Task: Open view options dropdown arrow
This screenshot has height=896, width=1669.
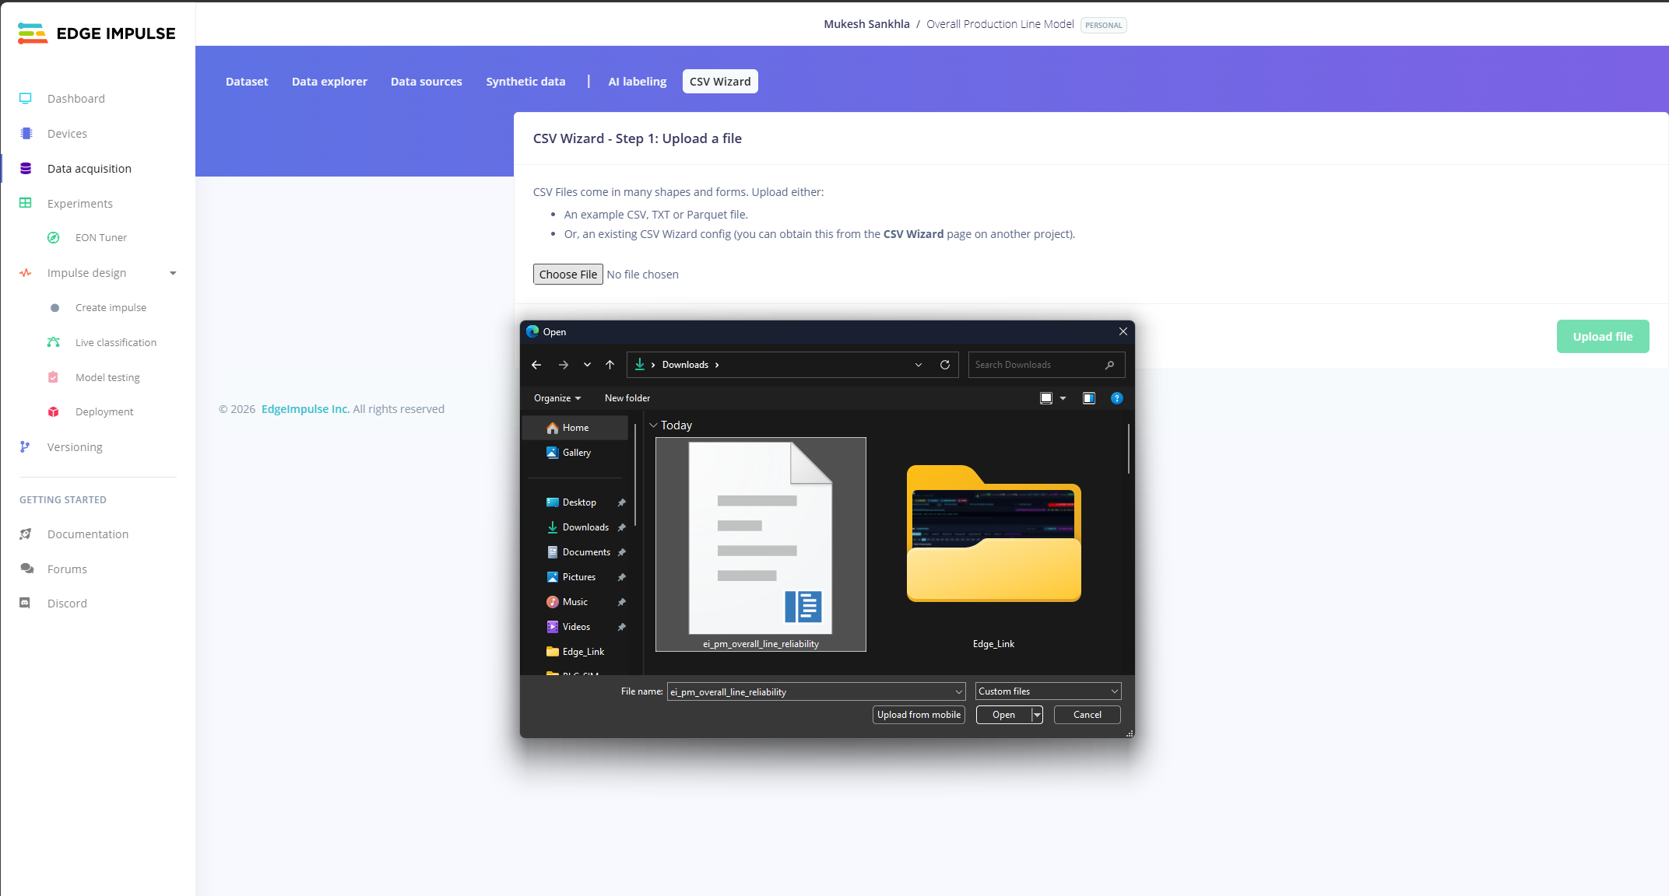Action: [x=1063, y=398]
